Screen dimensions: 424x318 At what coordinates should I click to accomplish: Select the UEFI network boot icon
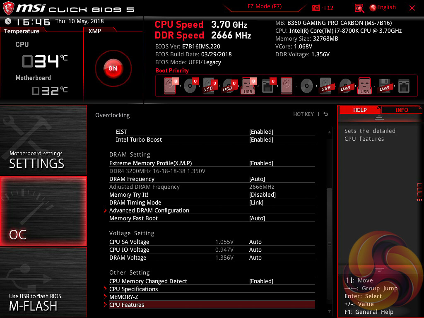click(x=269, y=86)
